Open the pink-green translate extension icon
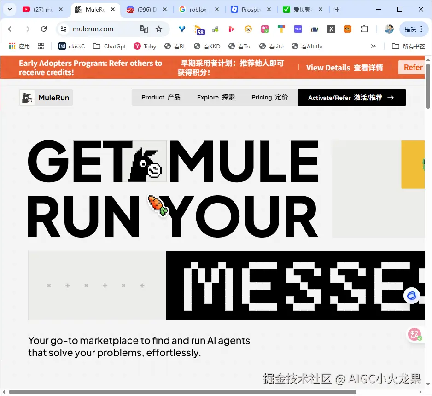This screenshot has width=432, height=396. pyautogui.click(x=265, y=29)
